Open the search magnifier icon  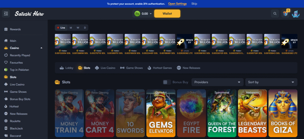275,14
